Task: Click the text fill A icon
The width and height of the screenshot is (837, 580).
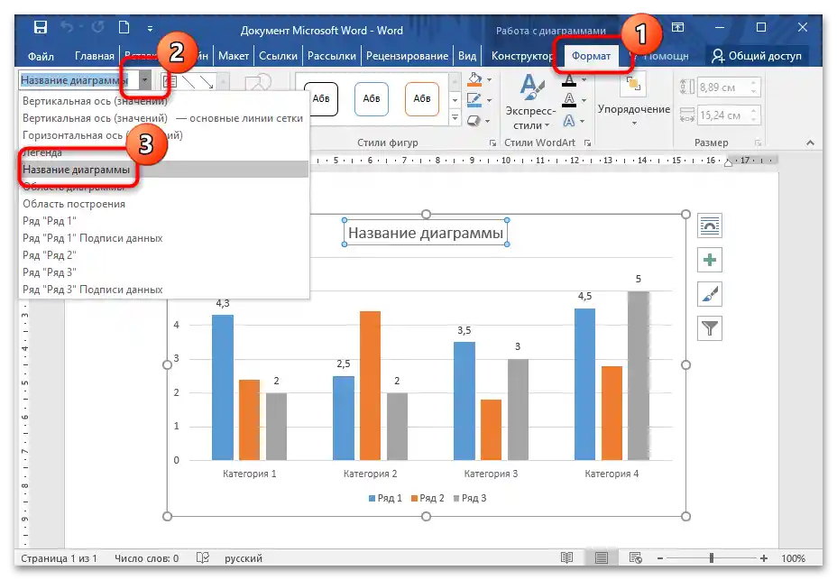Action: click(x=569, y=80)
